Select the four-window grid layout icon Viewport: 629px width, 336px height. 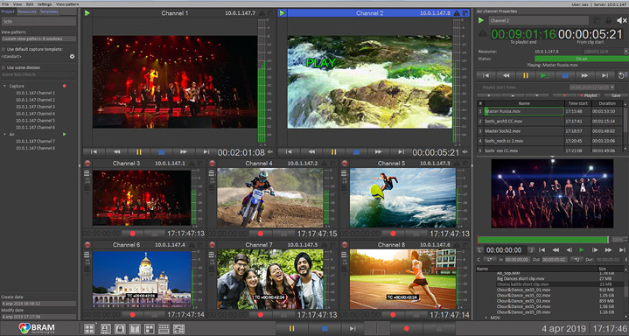tap(89, 329)
